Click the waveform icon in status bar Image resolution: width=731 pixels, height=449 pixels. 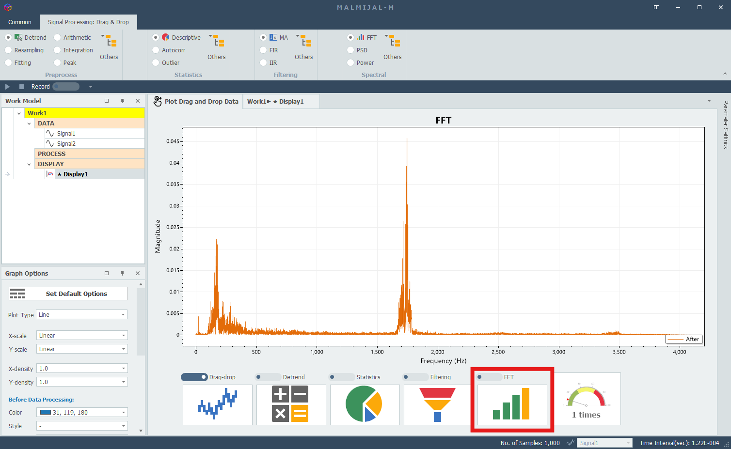(571, 443)
